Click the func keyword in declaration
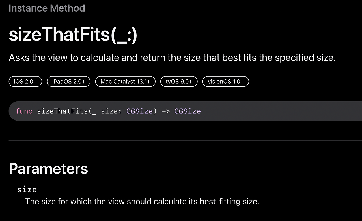This screenshot has width=362, height=221. pos(24,111)
